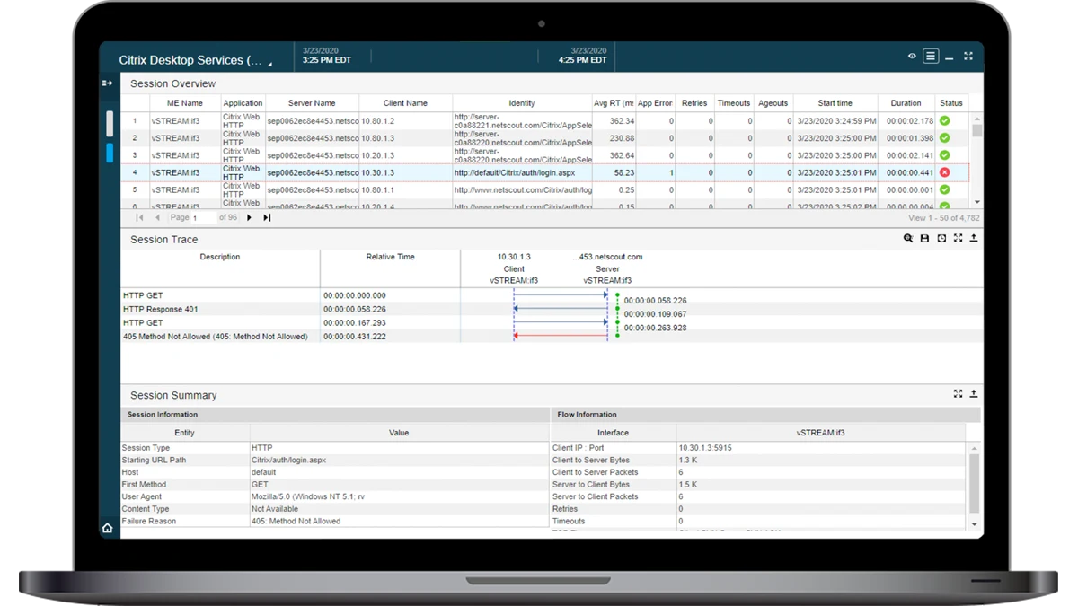Save the Session Trace using the disk icon

(925, 238)
